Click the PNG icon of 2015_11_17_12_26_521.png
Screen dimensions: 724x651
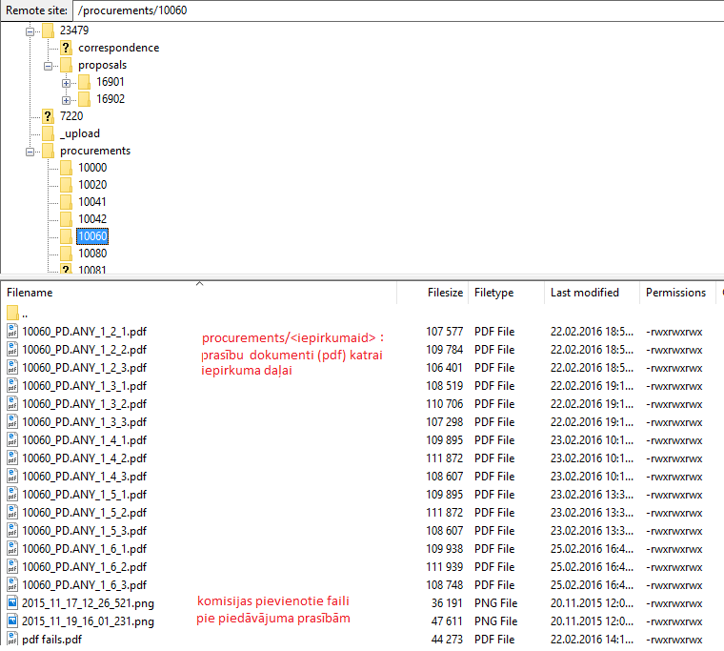(x=12, y=602)
